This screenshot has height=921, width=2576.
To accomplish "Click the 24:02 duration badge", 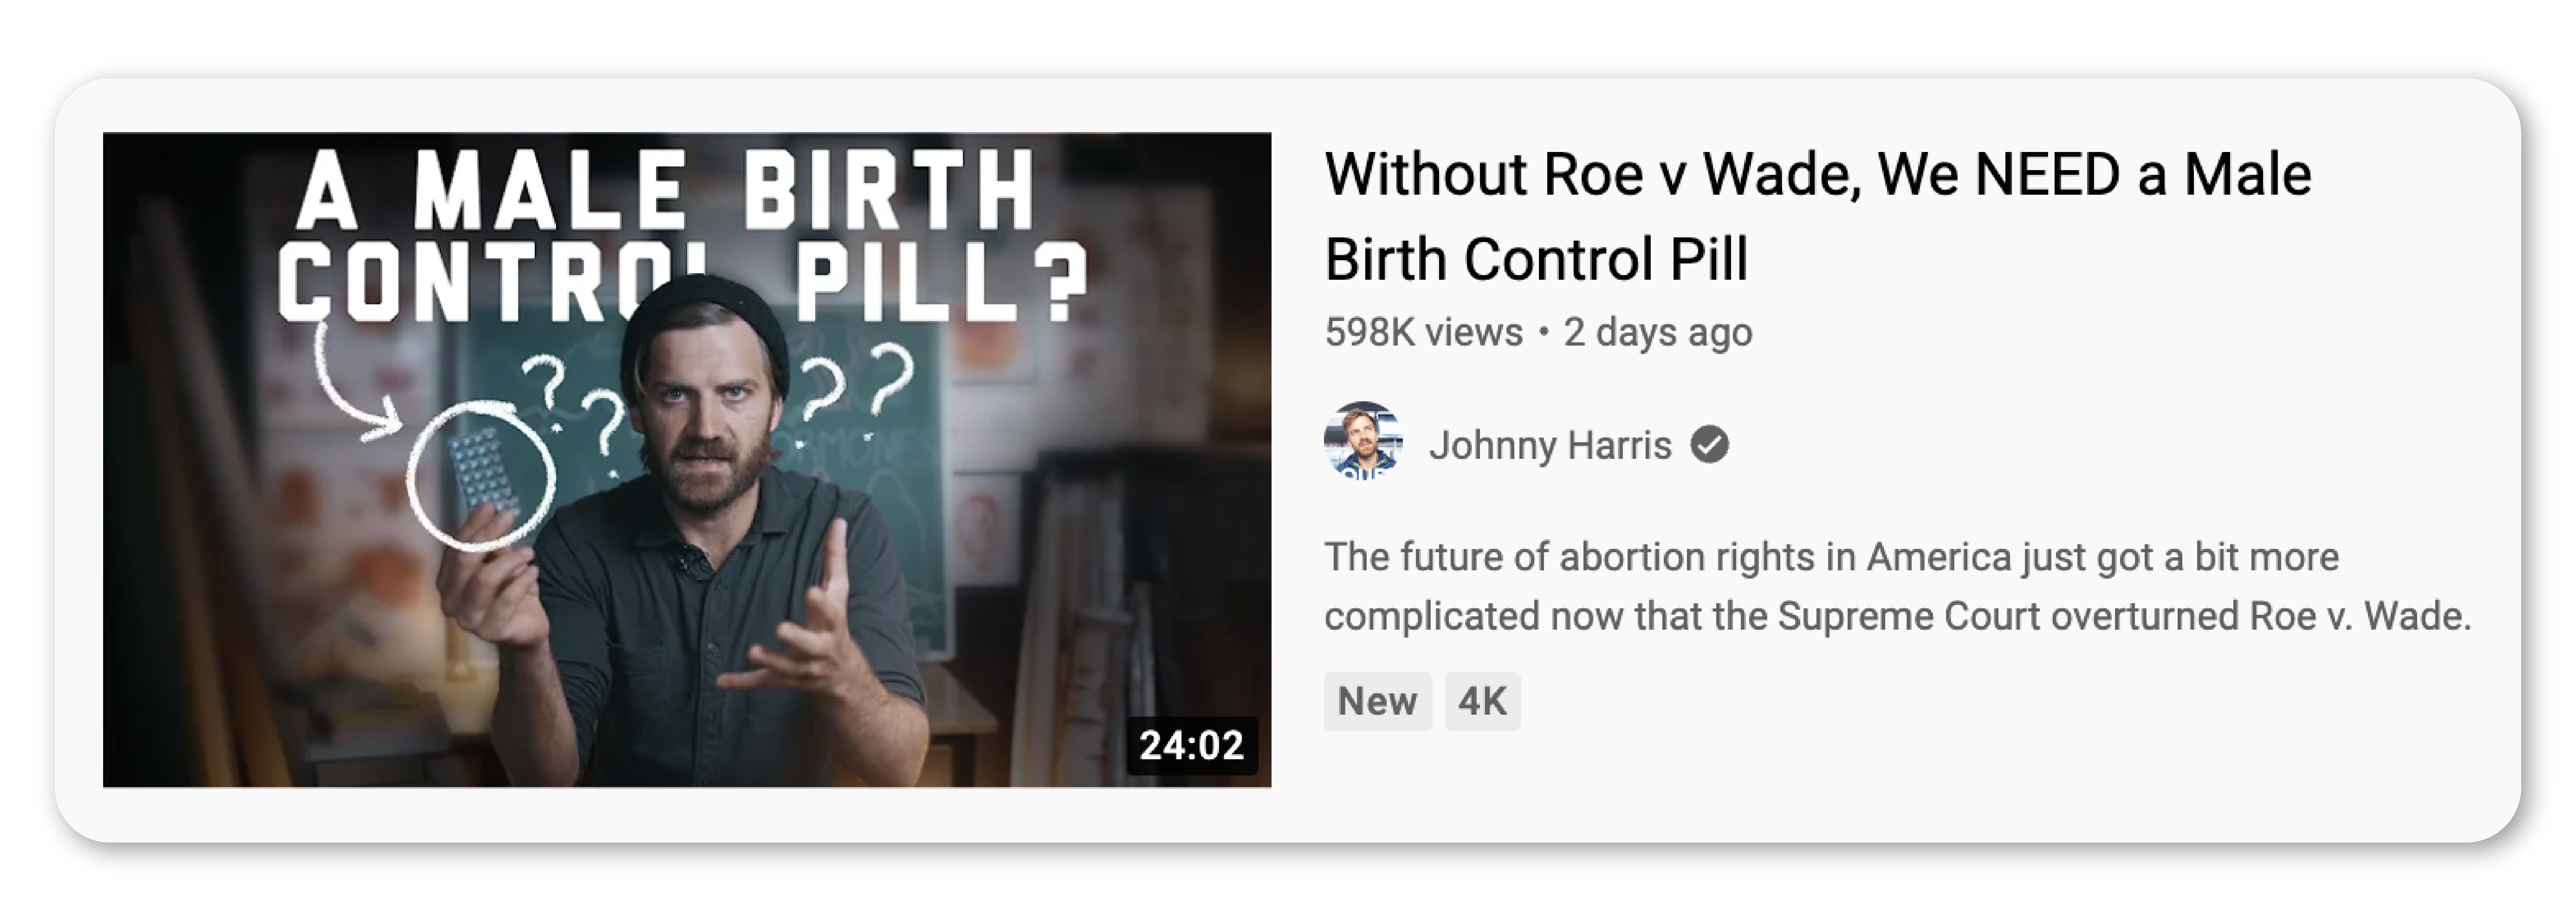I will tap(1191, 745).
